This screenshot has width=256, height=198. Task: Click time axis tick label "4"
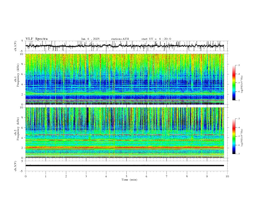tap(106, 176)
